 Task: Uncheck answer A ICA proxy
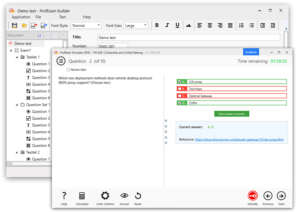[180, 82]
